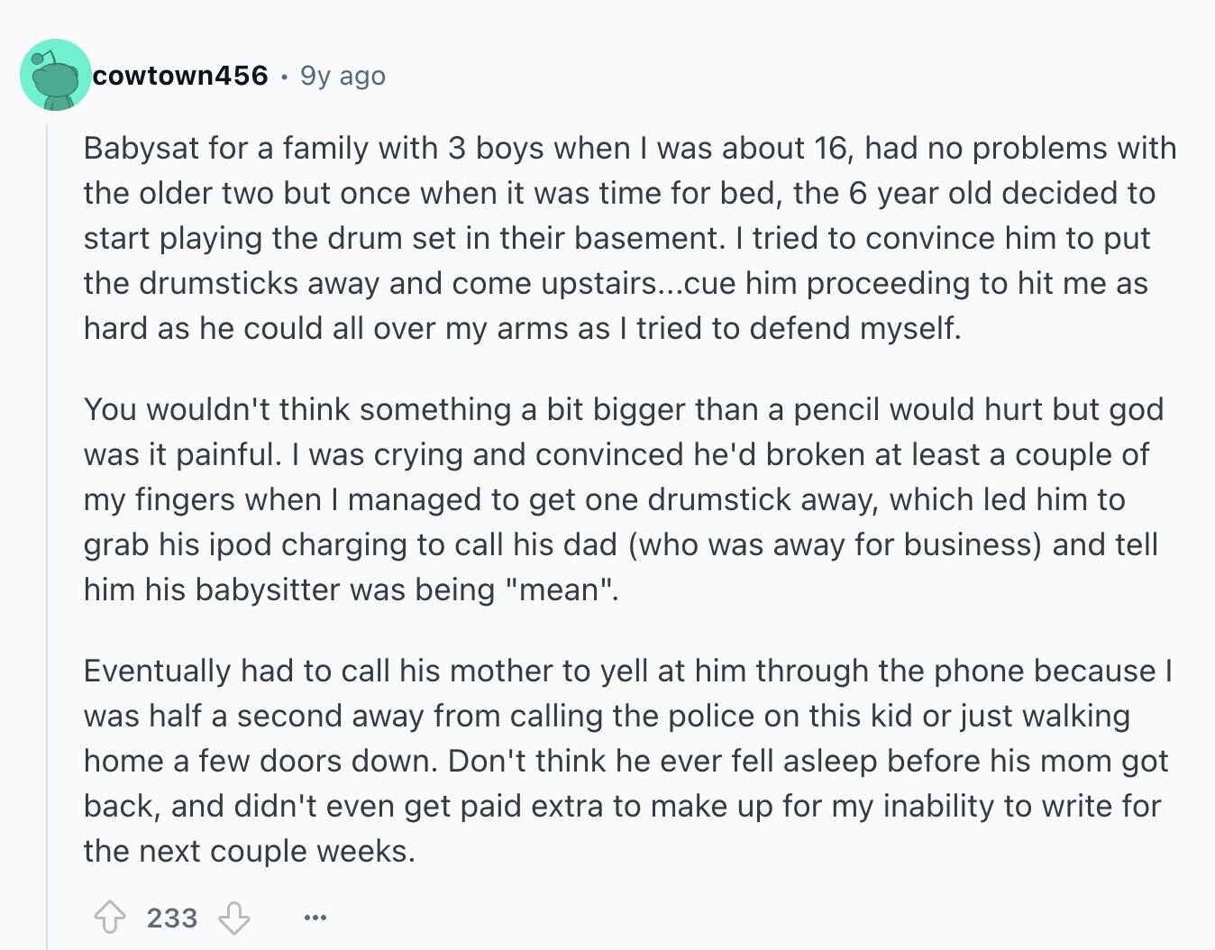This screenshot has width=1215, height=950.
Task: Click the paragraph starting 'Babysat for a family'
Action: 629,238
